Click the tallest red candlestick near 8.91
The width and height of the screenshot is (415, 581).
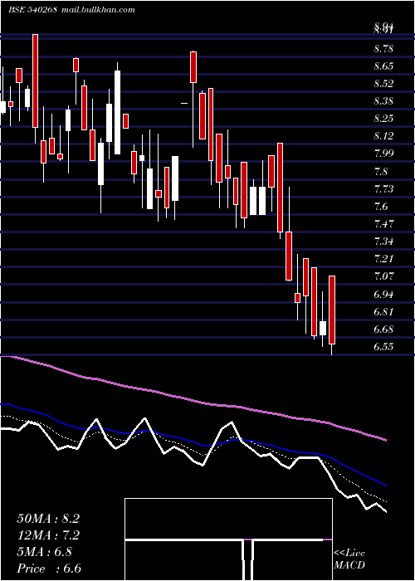pos(35,81)
